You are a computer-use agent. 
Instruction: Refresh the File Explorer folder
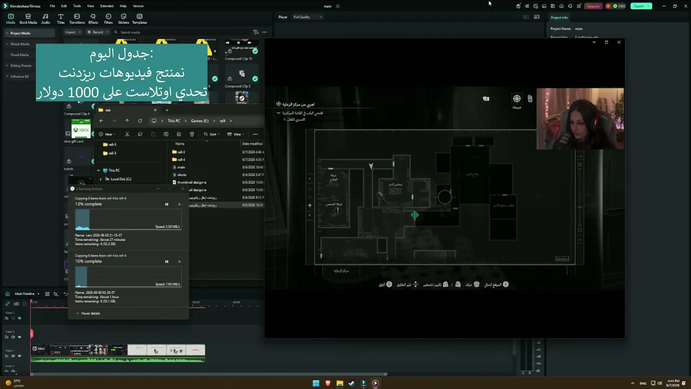tap(140, 121)
